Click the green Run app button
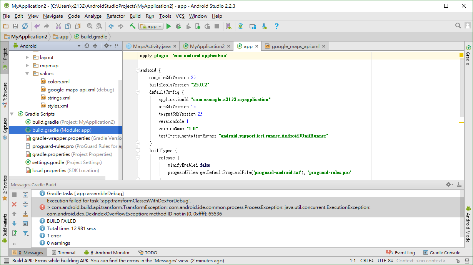 168,26
